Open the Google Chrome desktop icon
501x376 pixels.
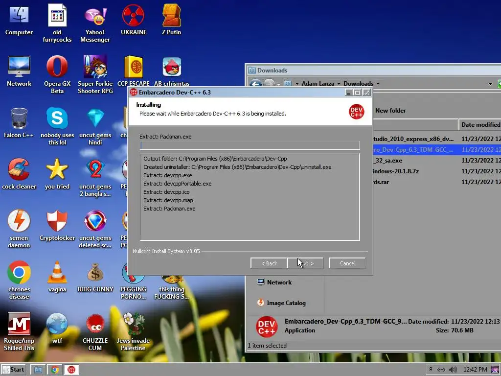click(19, 281)
